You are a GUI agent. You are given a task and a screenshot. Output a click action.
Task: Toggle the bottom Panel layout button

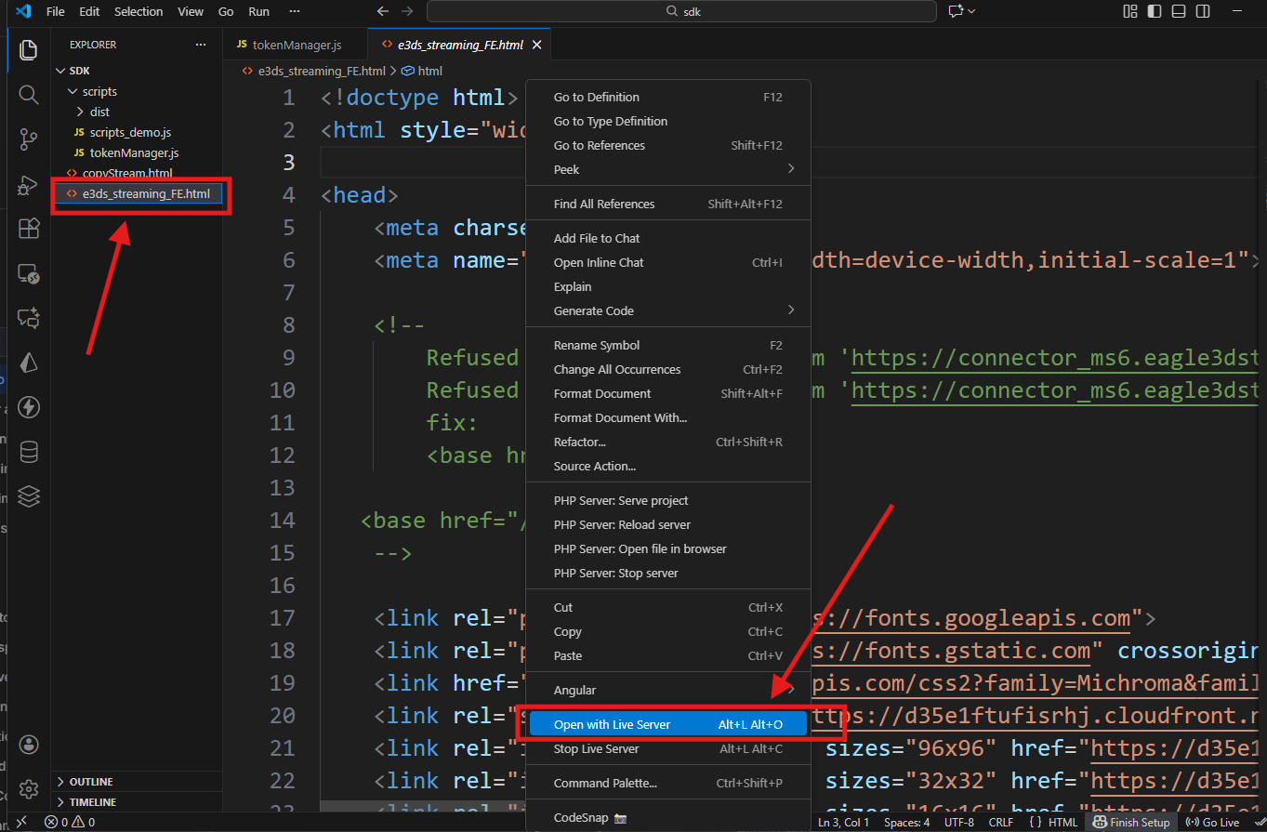[1179, 11]
